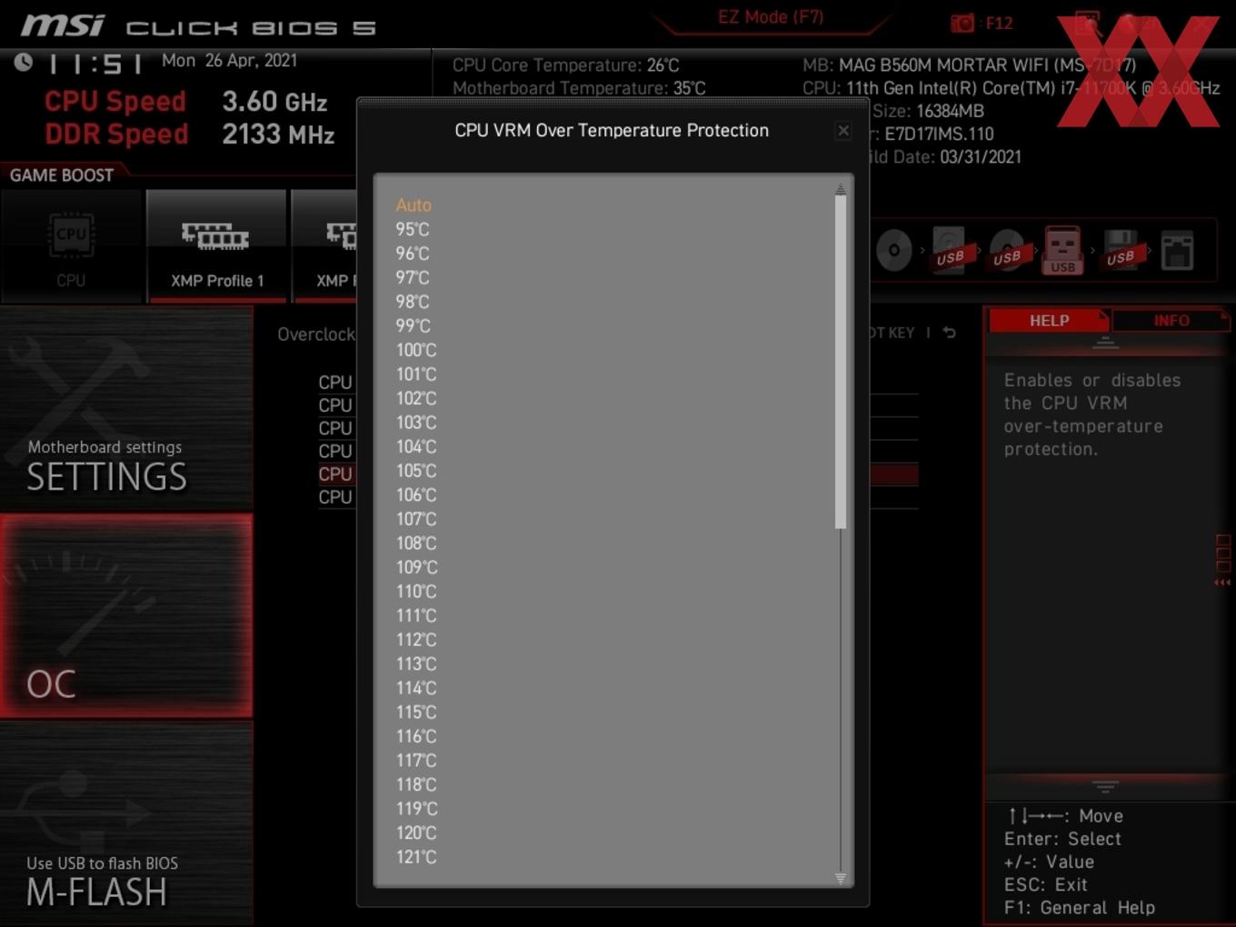
Task: Choose 96°C from the temperature list
Action: [413, 254]
